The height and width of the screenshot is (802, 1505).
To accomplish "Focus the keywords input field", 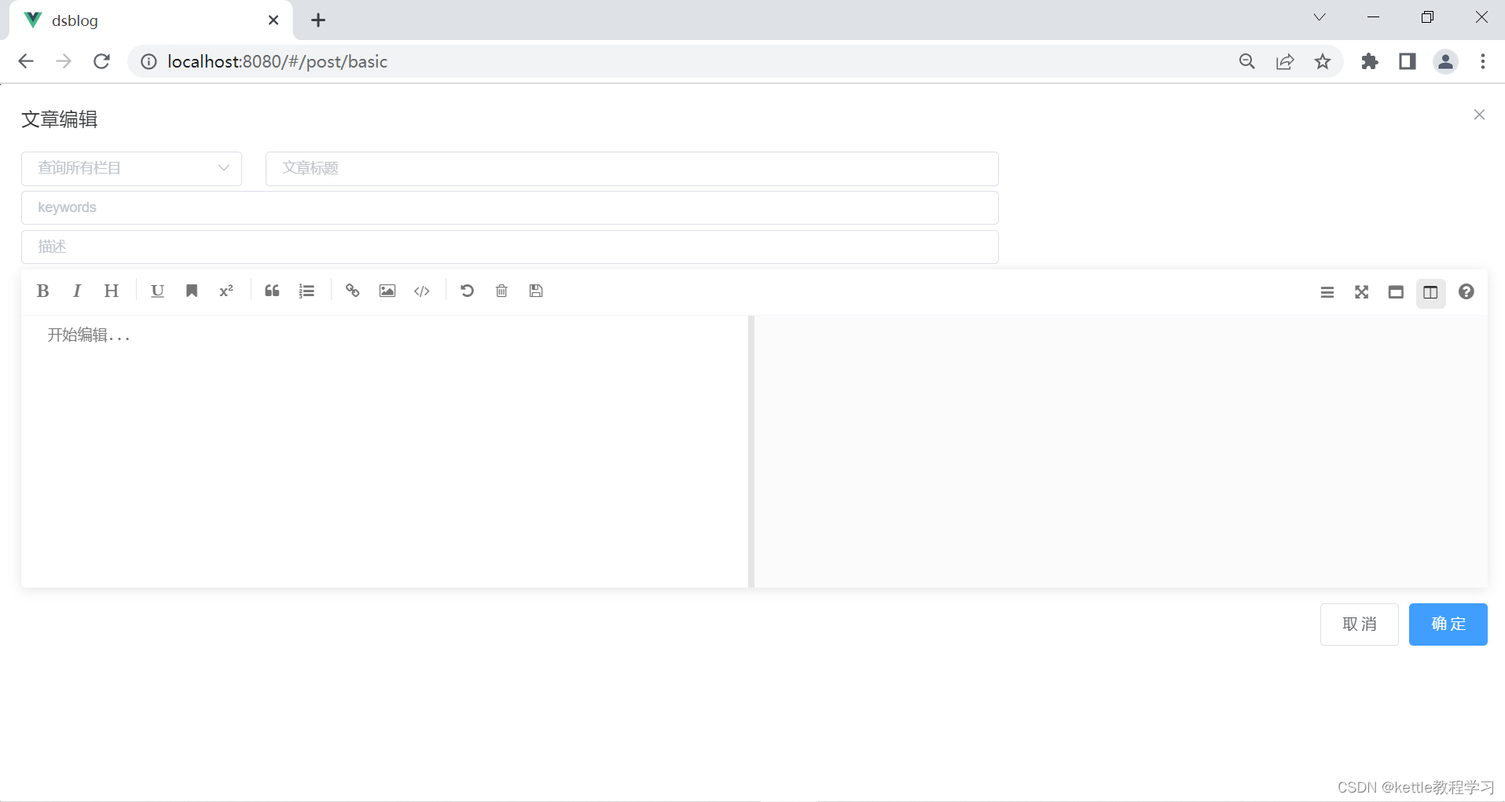I will [510, 207].
